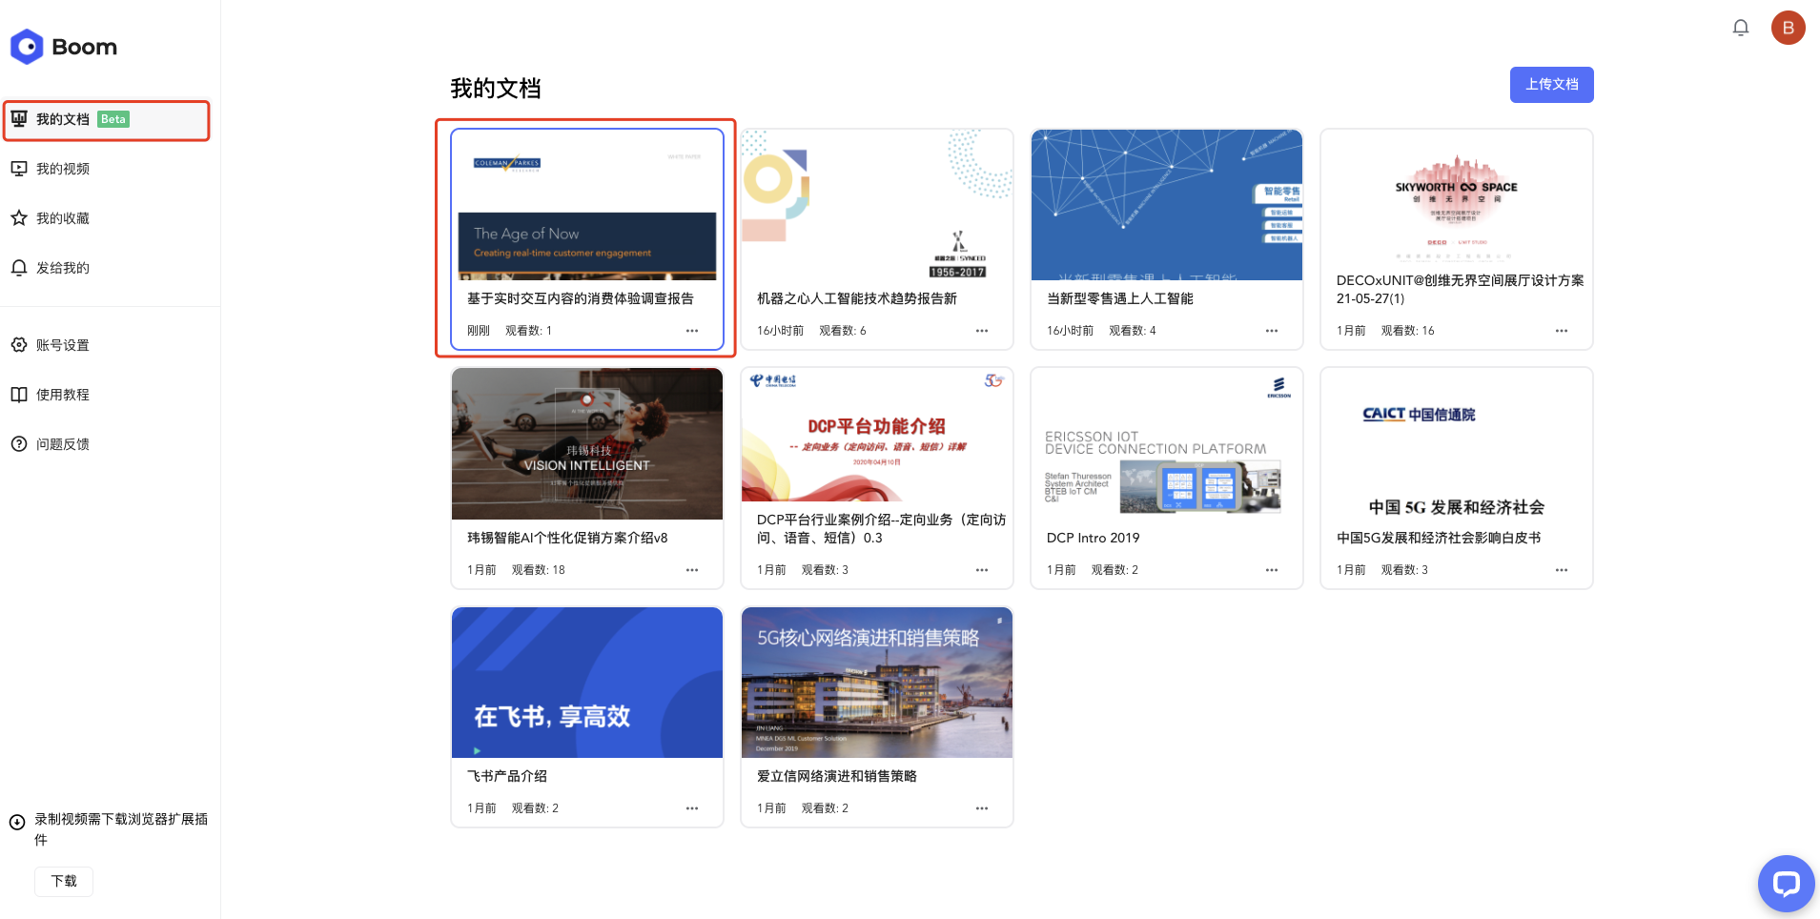Click title 爱立信网络演进和销售策略

[x=837, y=776]
